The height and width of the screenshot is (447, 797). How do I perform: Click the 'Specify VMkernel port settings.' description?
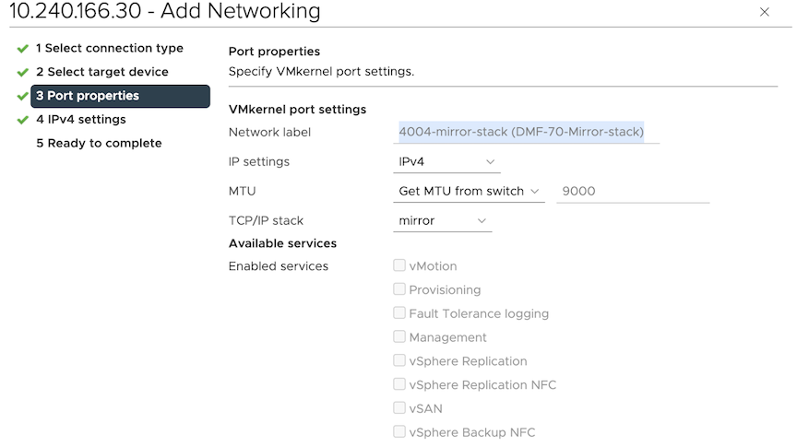click(x=321, y=72)
